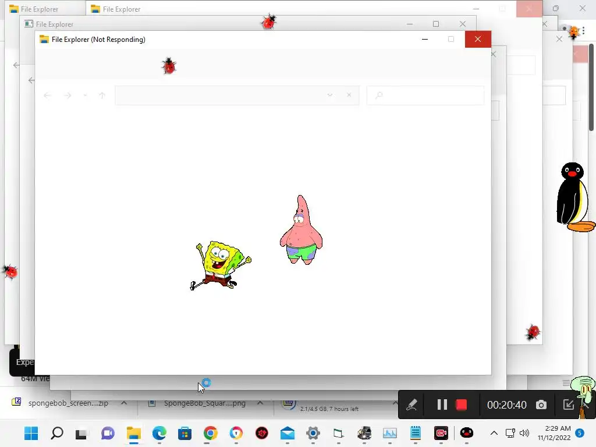
Task: Click the ladybug on the second window's title bar
Action: (269, 22)
